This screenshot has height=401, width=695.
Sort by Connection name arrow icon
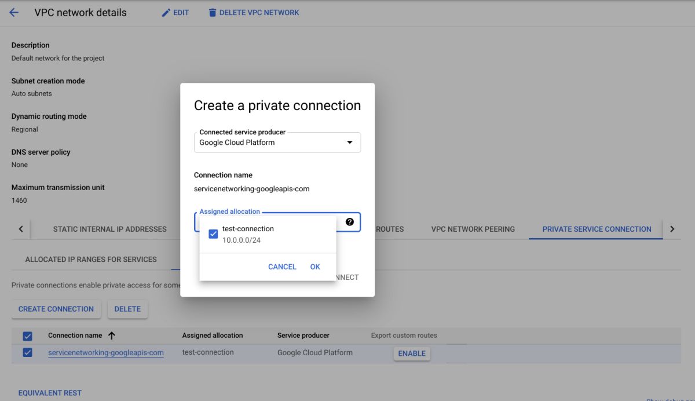click(x=112, y=335)
